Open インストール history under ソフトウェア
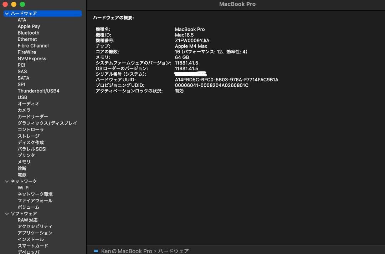385x254 pixels. [30, 239]
